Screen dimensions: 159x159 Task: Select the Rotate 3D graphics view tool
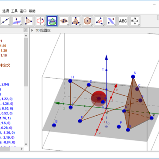pyautogui.click(x=135, y=21)
